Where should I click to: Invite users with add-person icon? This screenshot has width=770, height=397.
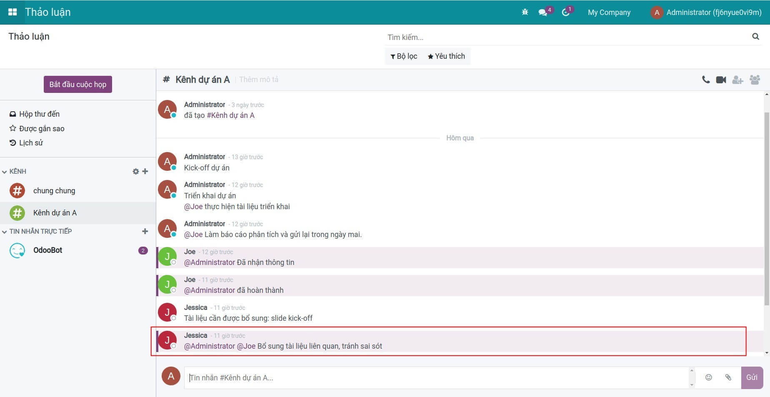(737, 80)
